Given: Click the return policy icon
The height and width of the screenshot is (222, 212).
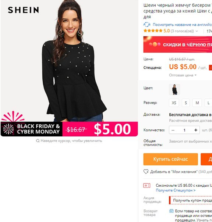Looking at the screenshot, I should pyautogui.click(x=172, y=211).
